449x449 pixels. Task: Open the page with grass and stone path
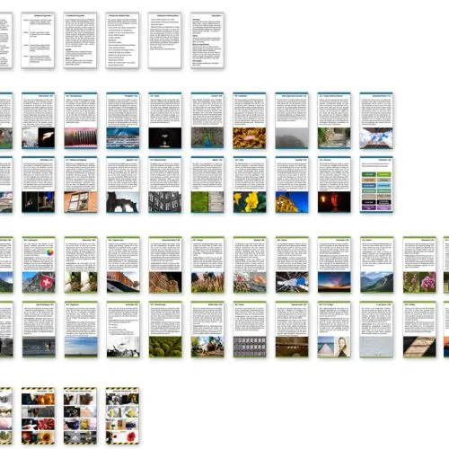[x=207, y=185]
